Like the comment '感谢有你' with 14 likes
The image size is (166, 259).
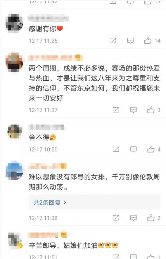point(148,40)
